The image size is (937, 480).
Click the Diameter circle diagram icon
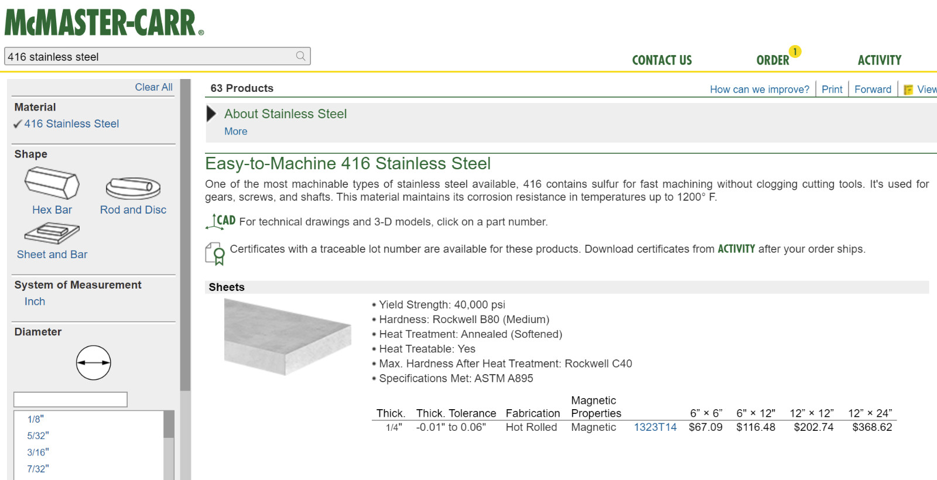point(93,363)
